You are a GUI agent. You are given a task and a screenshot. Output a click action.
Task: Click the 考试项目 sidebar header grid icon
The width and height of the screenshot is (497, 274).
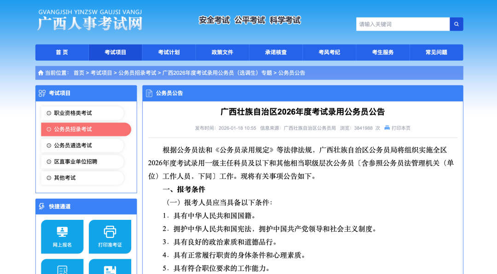42,93
